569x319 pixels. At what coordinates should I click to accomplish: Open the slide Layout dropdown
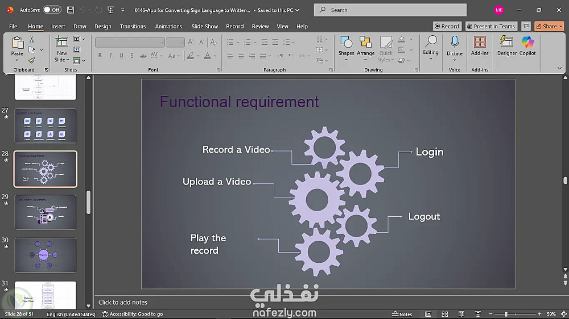79,39
